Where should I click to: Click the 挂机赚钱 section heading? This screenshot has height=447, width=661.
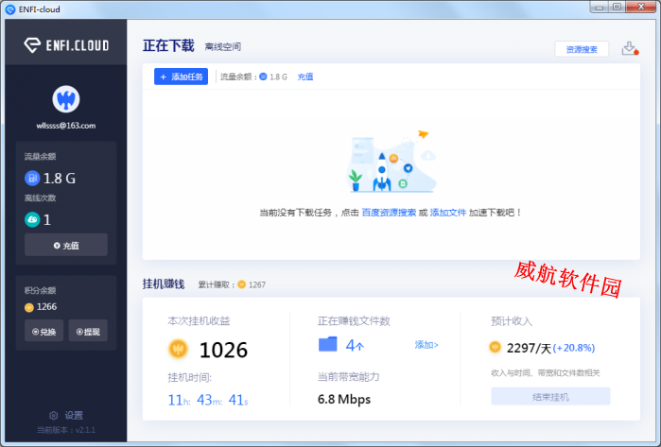164,284
